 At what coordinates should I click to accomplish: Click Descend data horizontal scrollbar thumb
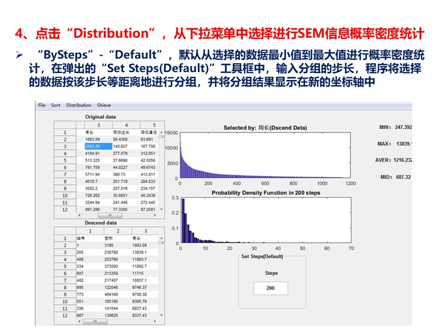tap(95, 322)
